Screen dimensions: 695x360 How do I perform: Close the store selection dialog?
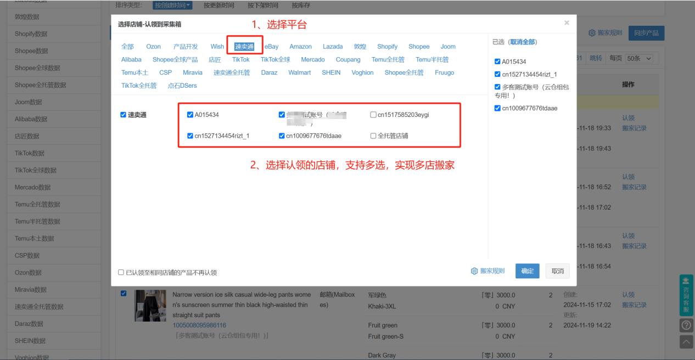click(567, 23)
